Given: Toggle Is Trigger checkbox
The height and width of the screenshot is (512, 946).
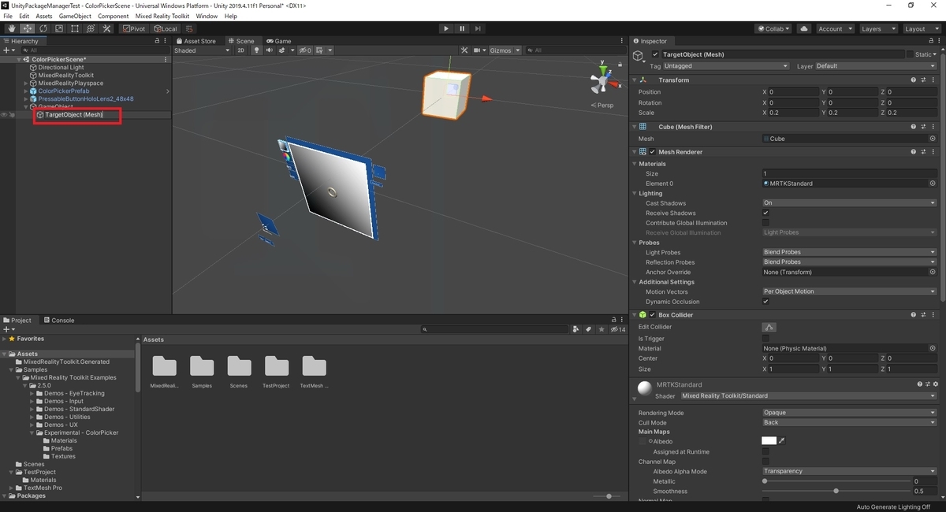Looking at the screenshot, I should 765,338.
